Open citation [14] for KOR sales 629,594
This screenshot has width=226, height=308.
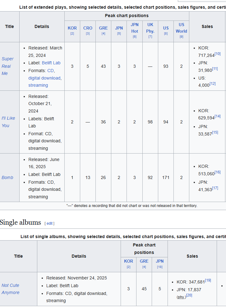(x=218, y=116)
